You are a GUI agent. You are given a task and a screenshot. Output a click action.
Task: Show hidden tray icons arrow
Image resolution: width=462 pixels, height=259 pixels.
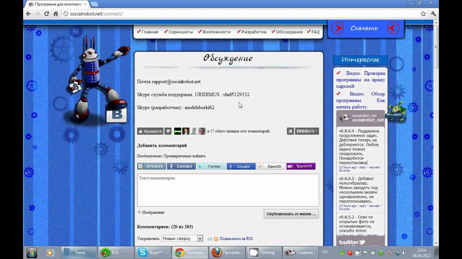[334, 253]
